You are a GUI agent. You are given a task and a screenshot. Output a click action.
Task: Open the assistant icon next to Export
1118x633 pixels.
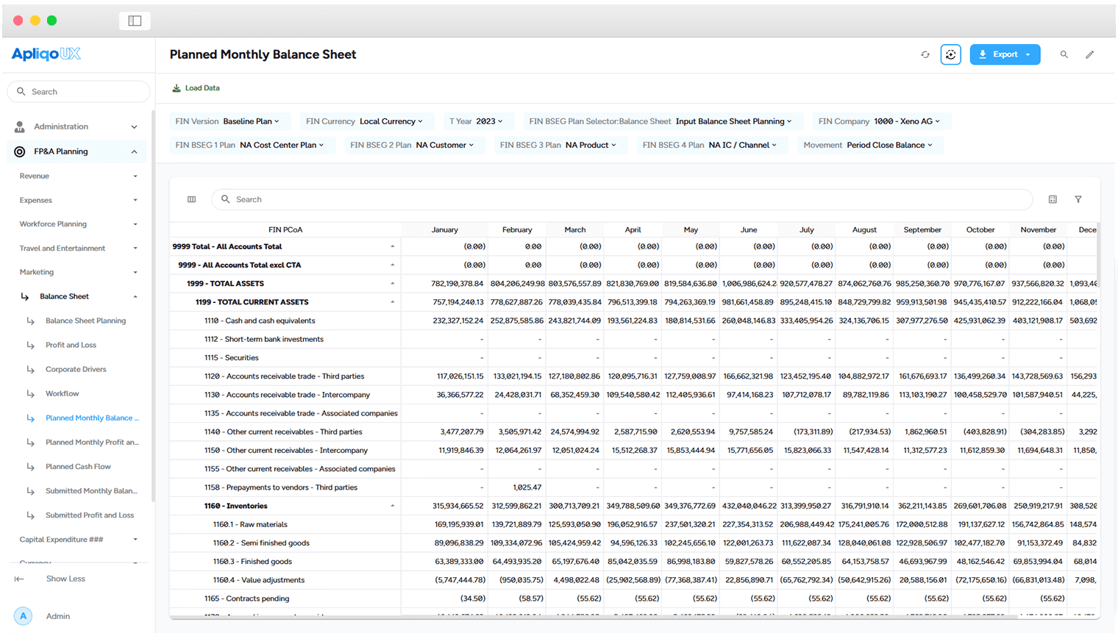(950, 54)
